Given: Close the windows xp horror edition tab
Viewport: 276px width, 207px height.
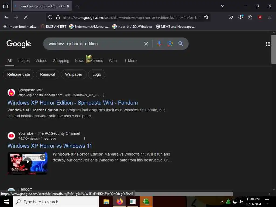Looking at the screenshot, I should pyautogui.click(x=68, y=6).
